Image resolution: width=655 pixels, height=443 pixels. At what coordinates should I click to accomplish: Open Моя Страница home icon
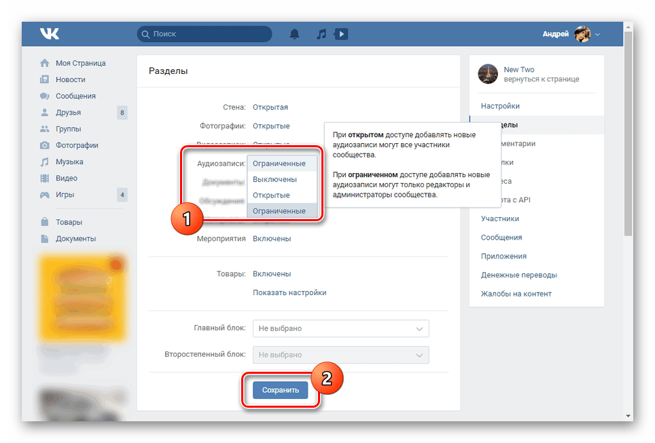pyautogui.click(x=45, y=63)
